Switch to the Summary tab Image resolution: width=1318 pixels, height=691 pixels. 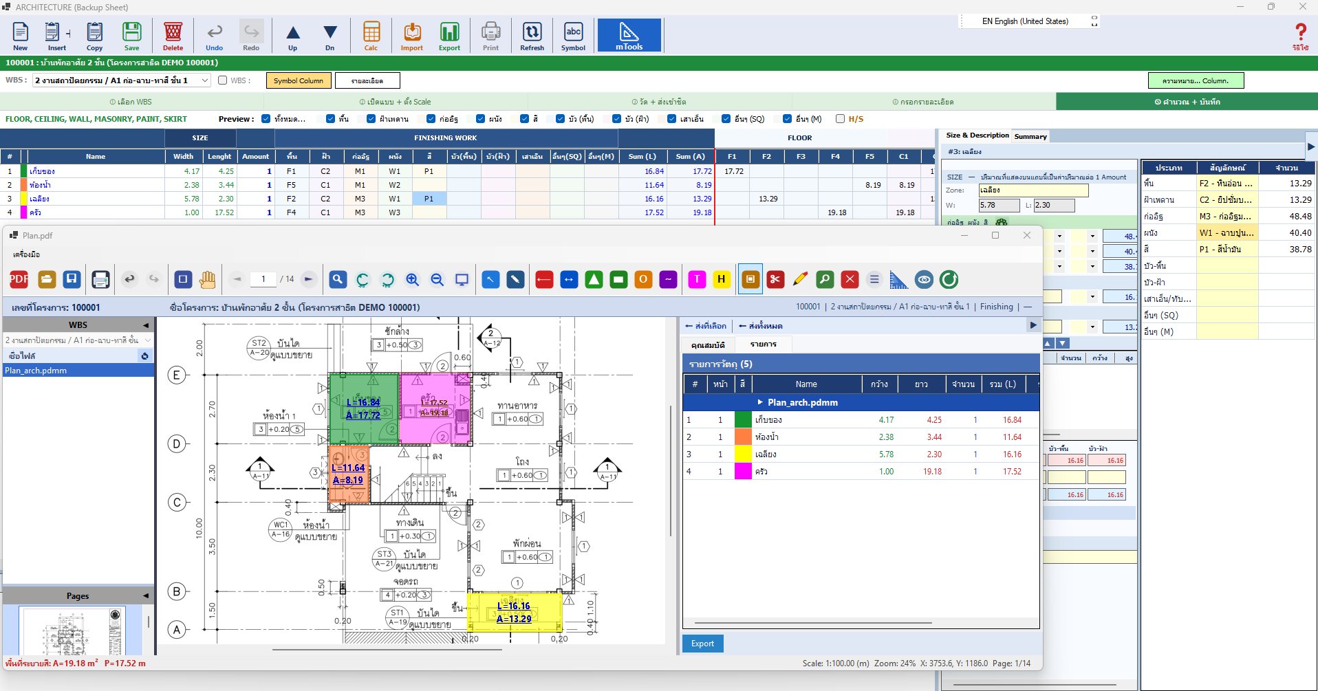1030,136
